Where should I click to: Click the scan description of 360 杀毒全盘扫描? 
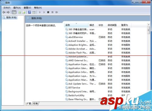92,29
